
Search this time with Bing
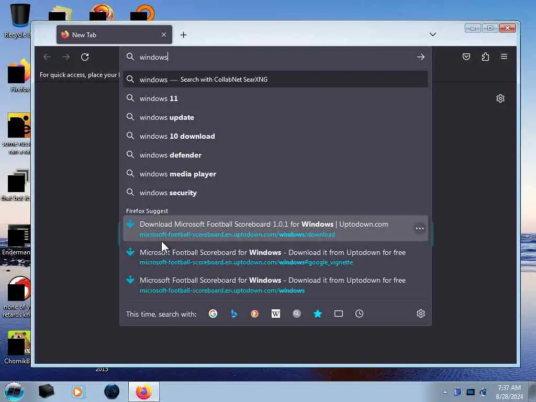[234, 314]
